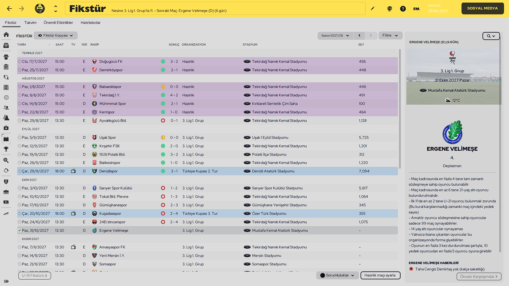Toggle the checkmark for Yeni Mersin İ.Y. fixture
The height and width of the screenshot is (286, 509).
point(20,256)
